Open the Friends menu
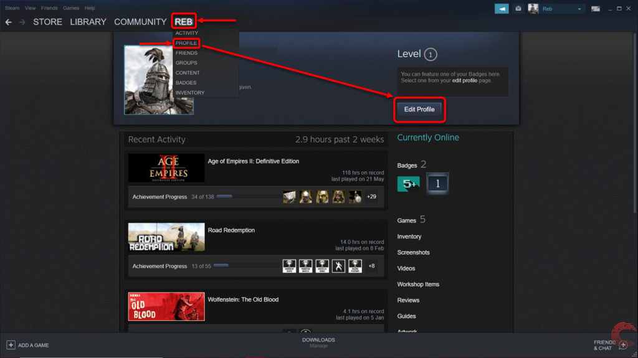This screenshot has height=358, width=638. (x=49, y=7)
